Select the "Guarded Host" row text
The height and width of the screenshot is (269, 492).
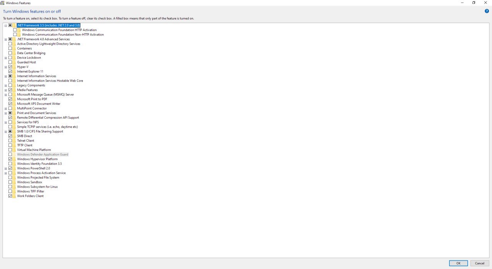pos(27,62)
